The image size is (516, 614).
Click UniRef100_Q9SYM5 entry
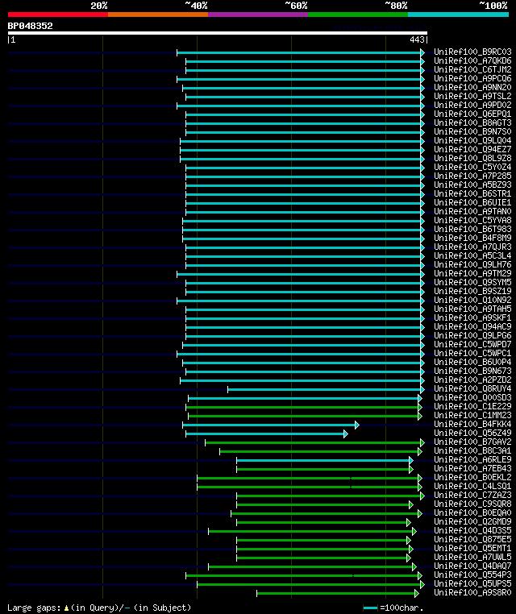pyautogui.click(x=472, y=282)
